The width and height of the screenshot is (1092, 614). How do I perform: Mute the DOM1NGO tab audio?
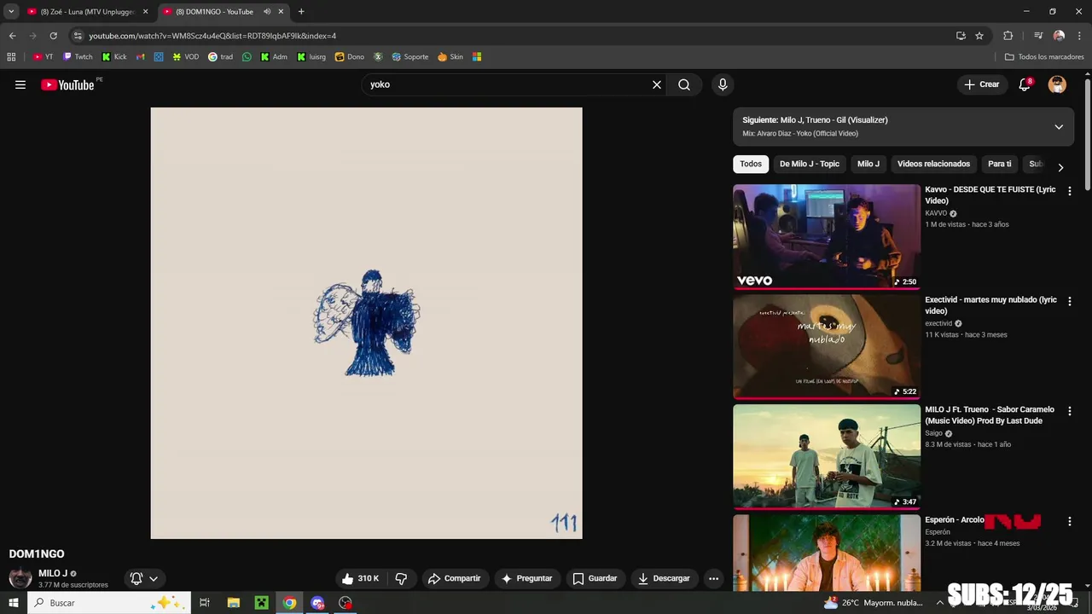pos(267,12)
